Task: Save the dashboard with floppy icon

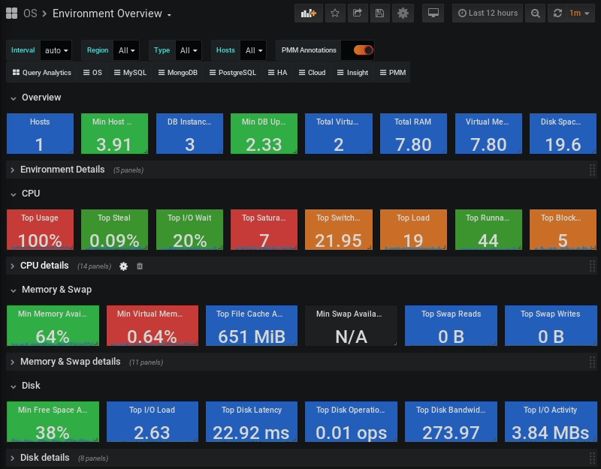Action: (x=380, y=13)
